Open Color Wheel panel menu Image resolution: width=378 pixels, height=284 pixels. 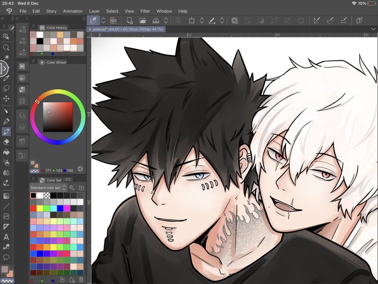pos(33,61)
